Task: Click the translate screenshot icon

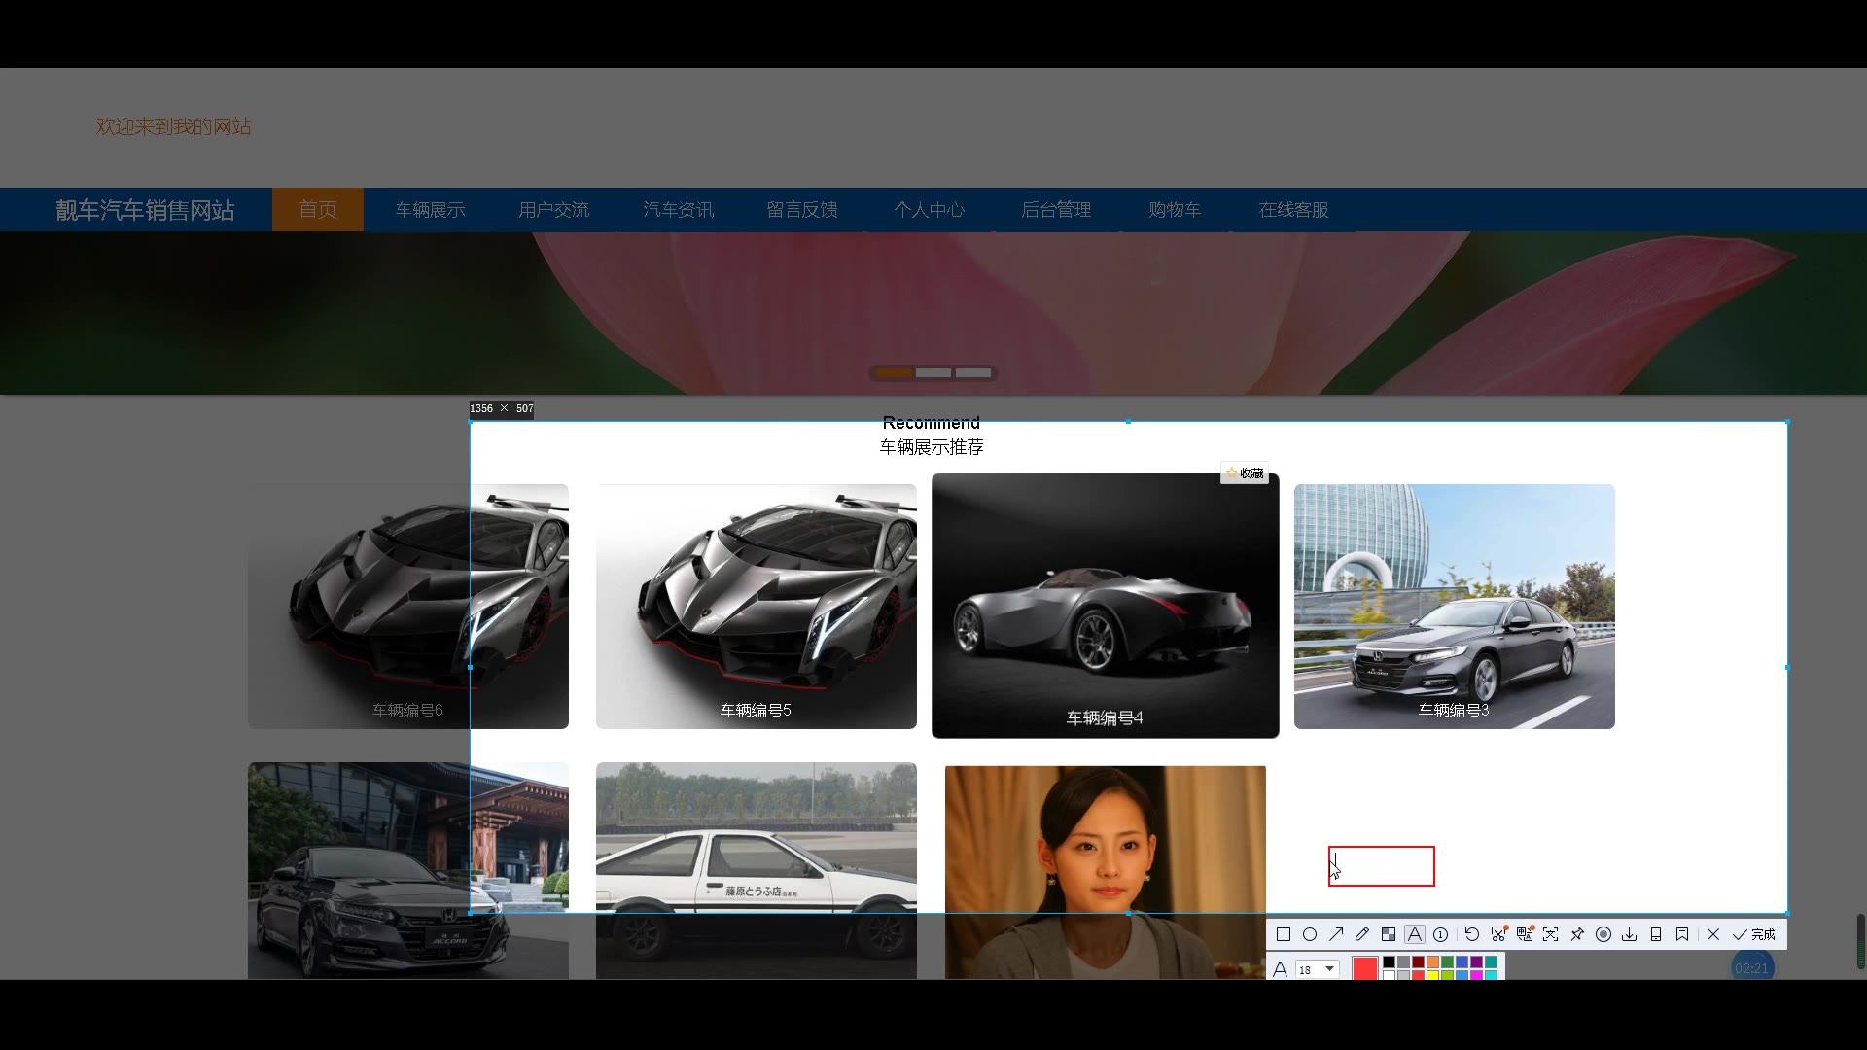Action: click(x=1524, y=934)
